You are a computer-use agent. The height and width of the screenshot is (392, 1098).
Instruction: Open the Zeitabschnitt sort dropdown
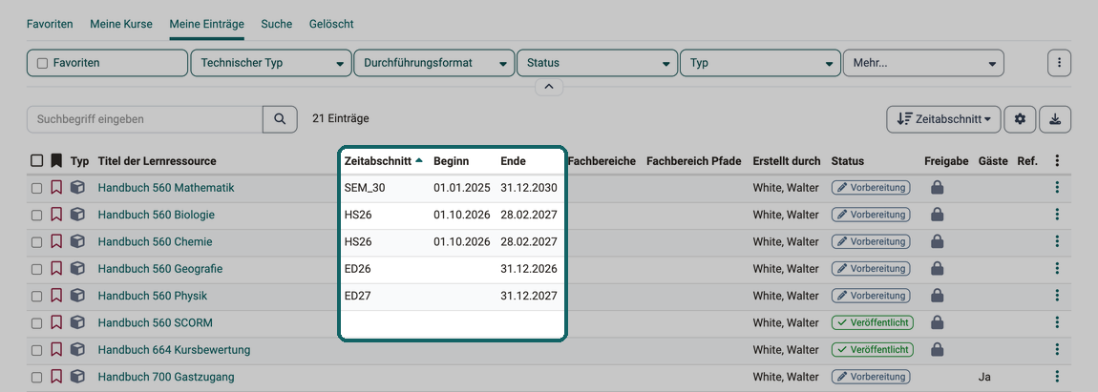[944, 120]
